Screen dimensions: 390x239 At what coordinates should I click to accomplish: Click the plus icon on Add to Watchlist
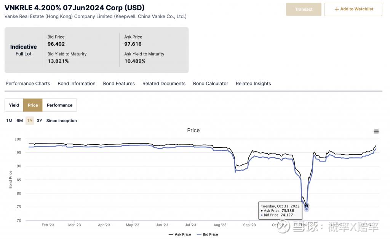click(337, 9)
